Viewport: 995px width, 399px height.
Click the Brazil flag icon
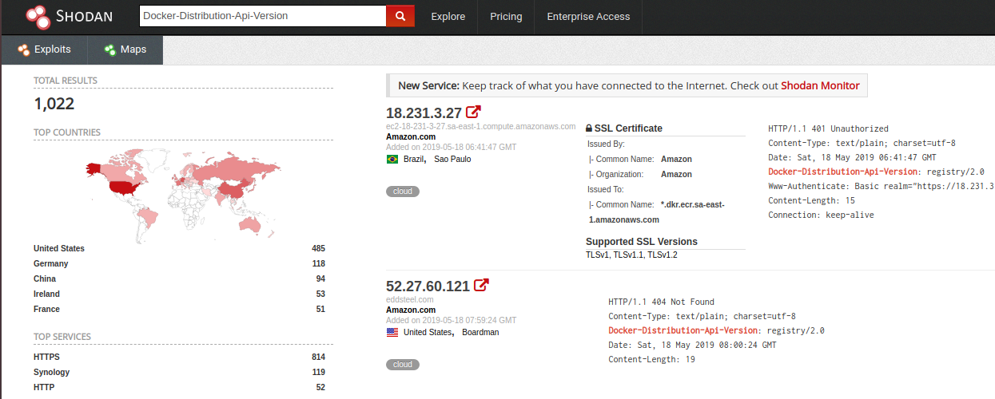392,160
